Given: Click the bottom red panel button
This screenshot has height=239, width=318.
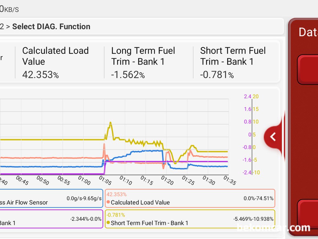Looking at the screenshot, I should (x=308, y=214).
